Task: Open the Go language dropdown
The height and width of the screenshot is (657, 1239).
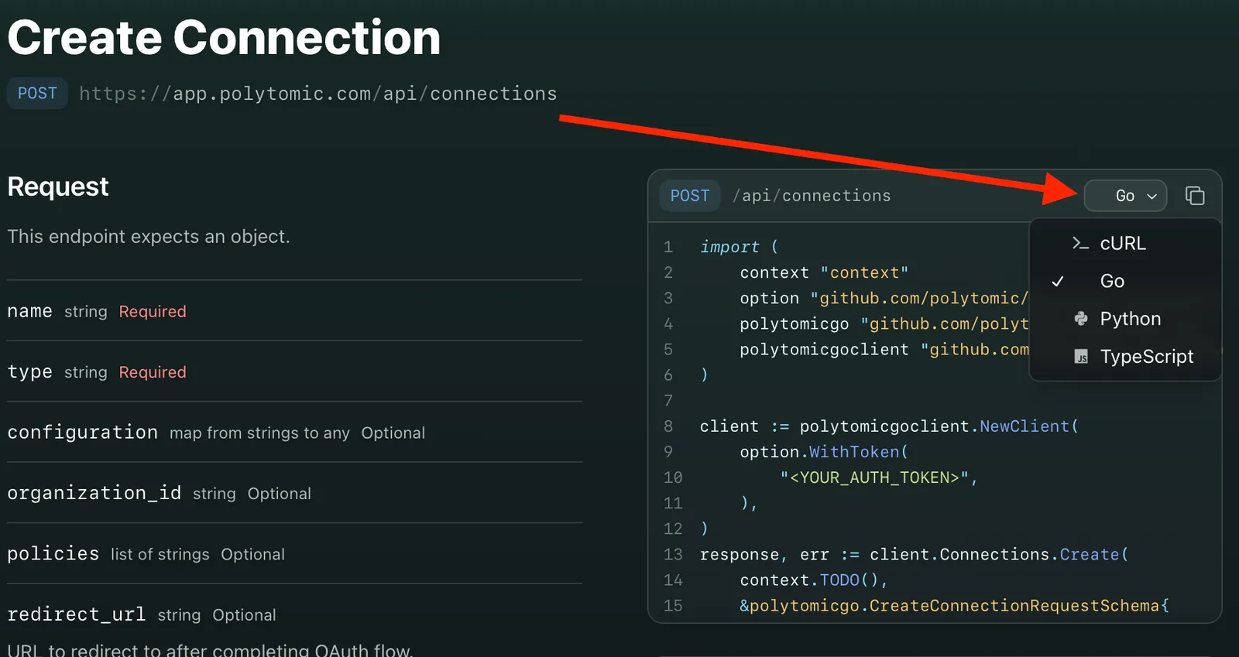Action: click(1125, 196)
